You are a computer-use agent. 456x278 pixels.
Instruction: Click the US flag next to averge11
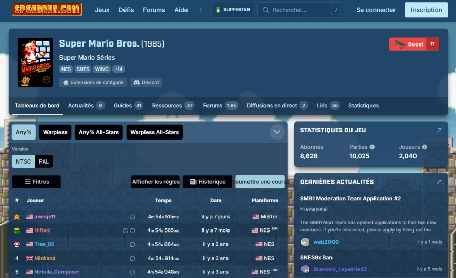29,217
